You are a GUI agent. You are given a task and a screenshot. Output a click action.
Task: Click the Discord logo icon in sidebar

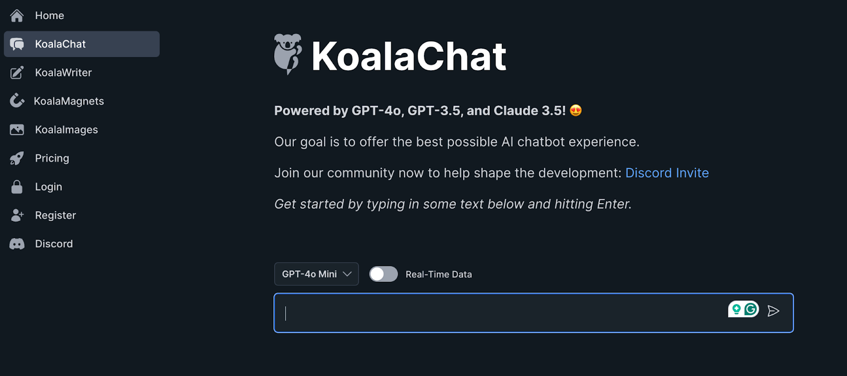click(17, 244)
